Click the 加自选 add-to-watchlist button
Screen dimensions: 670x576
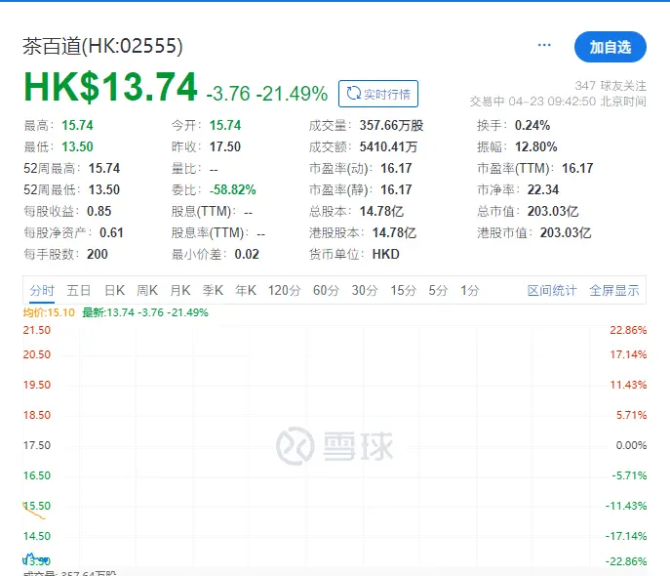[x=611, y=47]
